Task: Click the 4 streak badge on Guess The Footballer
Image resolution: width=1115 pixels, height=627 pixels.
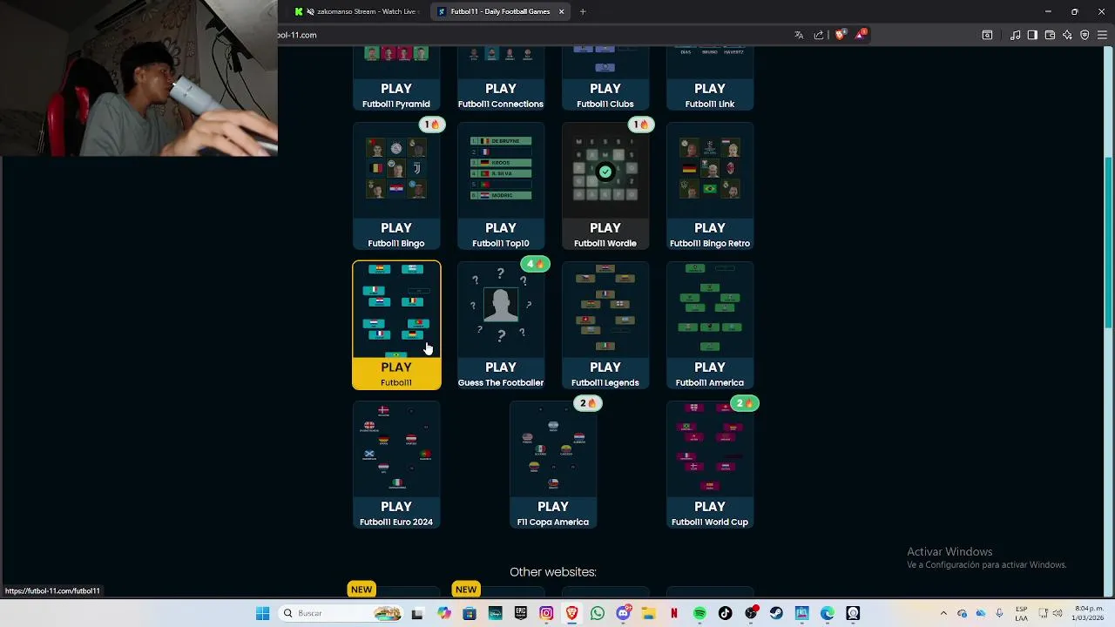Action: [x=535, y=264]
